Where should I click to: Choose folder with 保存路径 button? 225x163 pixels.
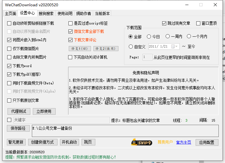click(18, 128)
